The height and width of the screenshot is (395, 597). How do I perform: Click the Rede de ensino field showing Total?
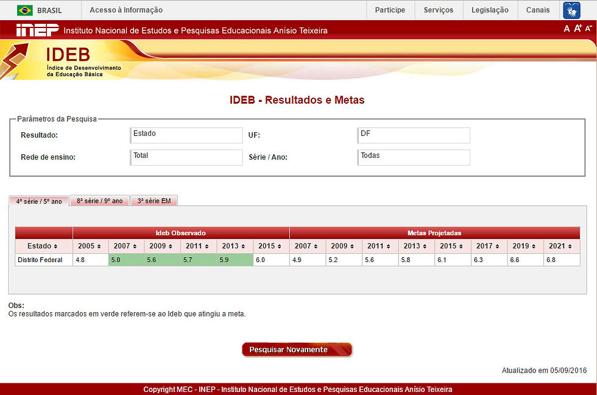[186, 157]
